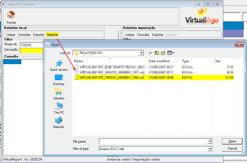Click the Grupo rel. TODOS field
Viewport: 247px width, 163px height.
pyautogui.click(x=31, y=45)
